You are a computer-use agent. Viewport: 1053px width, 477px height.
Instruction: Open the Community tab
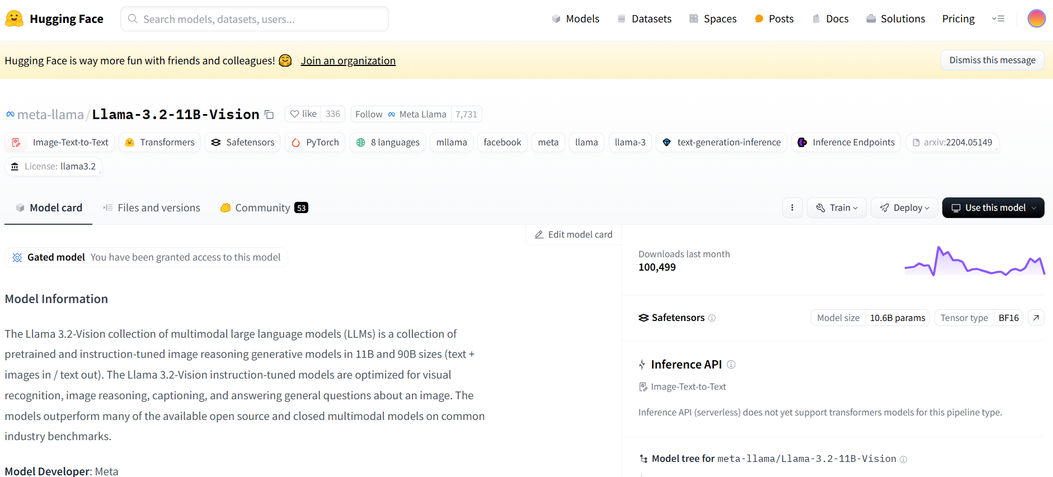click(264, 208)
